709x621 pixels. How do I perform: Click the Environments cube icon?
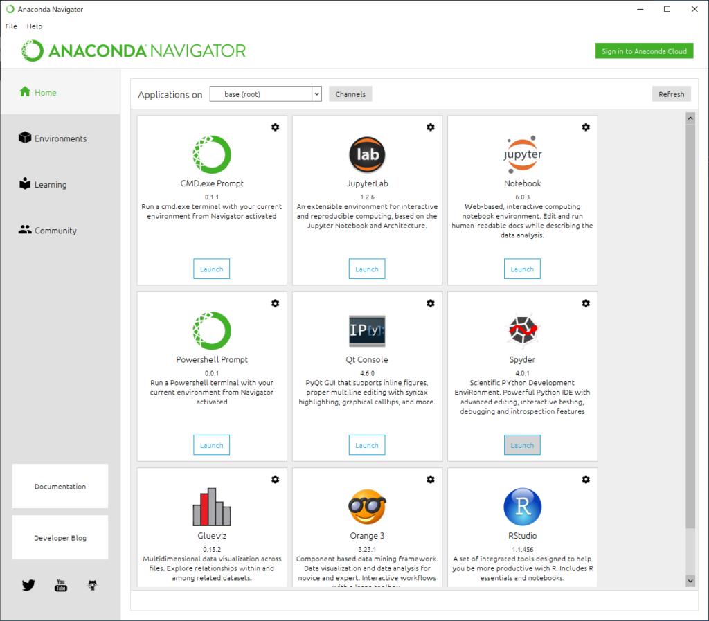point(25,137)
